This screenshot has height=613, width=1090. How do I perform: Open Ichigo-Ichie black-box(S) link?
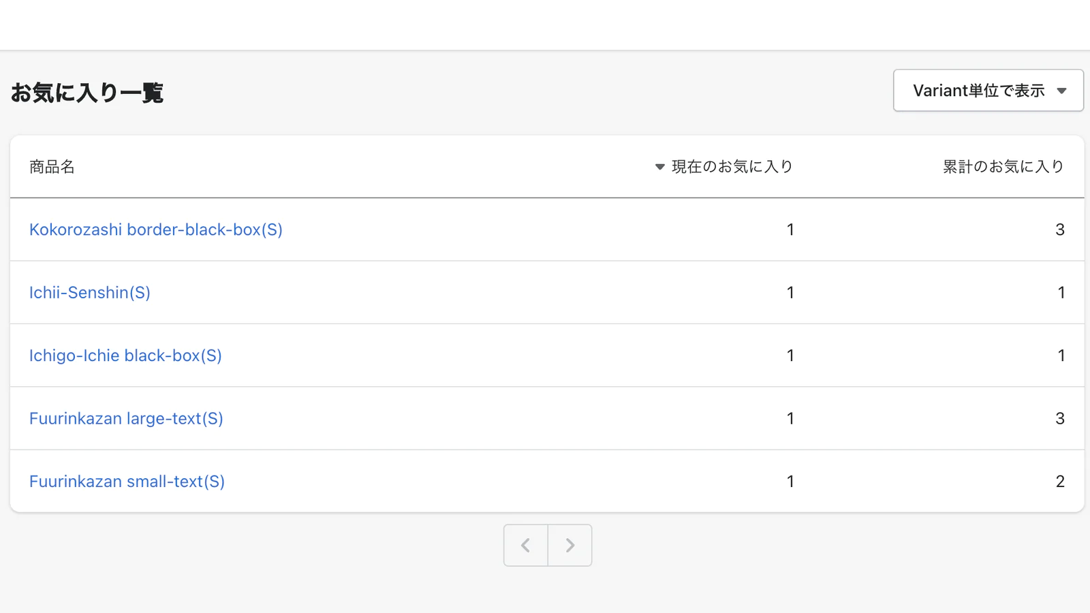pyautogui.click(x=125, y=356)
